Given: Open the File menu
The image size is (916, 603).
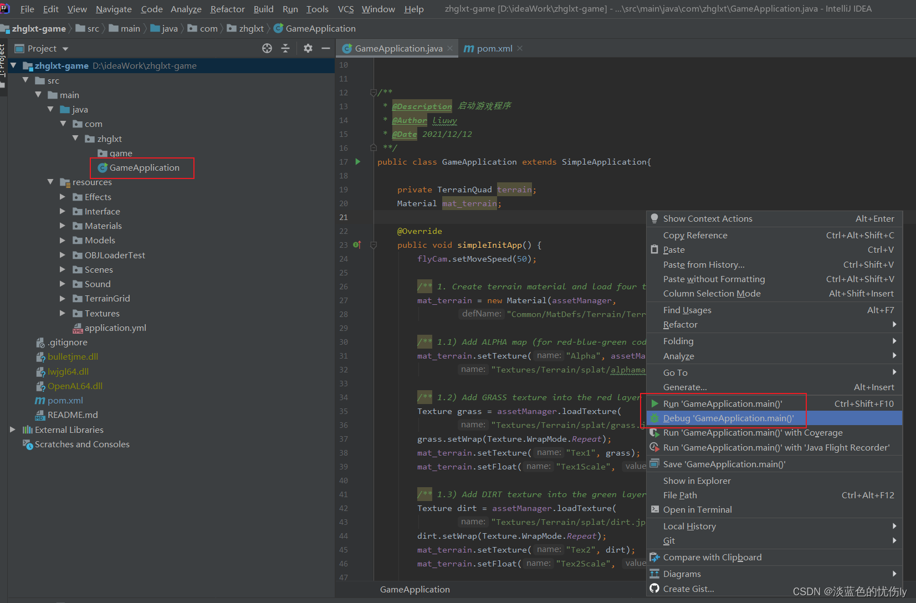Looking at the screenshot, I should point(27,9).
